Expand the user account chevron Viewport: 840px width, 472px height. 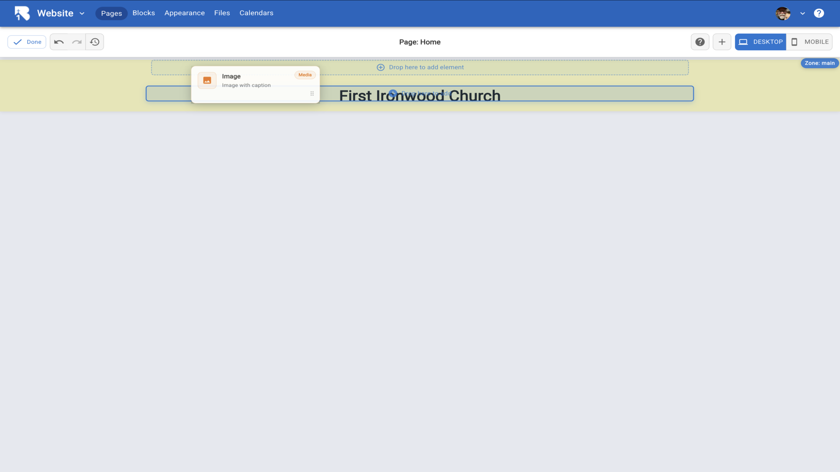(802, 14)
